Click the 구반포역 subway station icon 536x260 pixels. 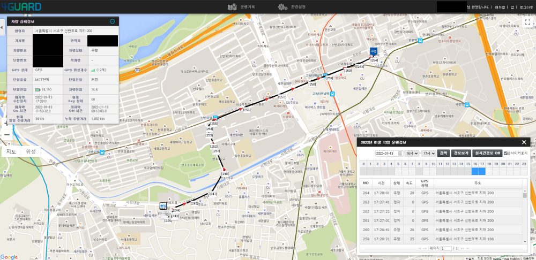click(x=102, y=152)
